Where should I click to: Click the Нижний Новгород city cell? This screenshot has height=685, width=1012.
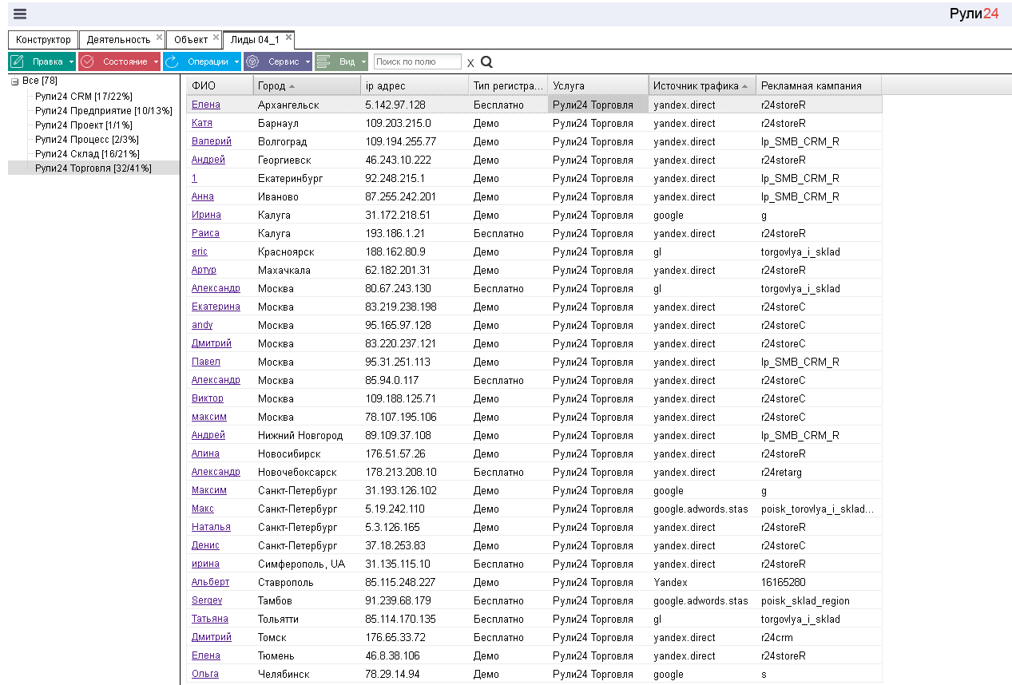[x=307, y=435]
